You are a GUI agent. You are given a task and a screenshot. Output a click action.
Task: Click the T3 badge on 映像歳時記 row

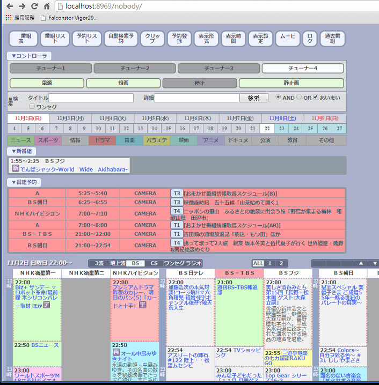point(177,202)
